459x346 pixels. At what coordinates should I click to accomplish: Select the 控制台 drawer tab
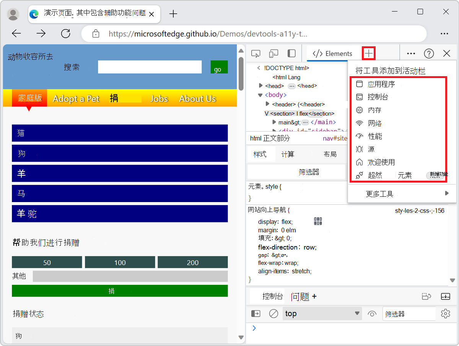(x=272, y=296)
